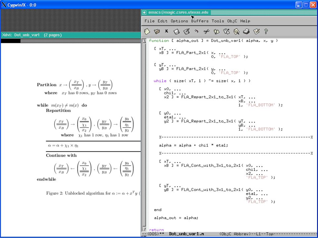Open the File menu in Emacs
The height and width of the screenshot is (238, 318).
[x=149, y=21]
